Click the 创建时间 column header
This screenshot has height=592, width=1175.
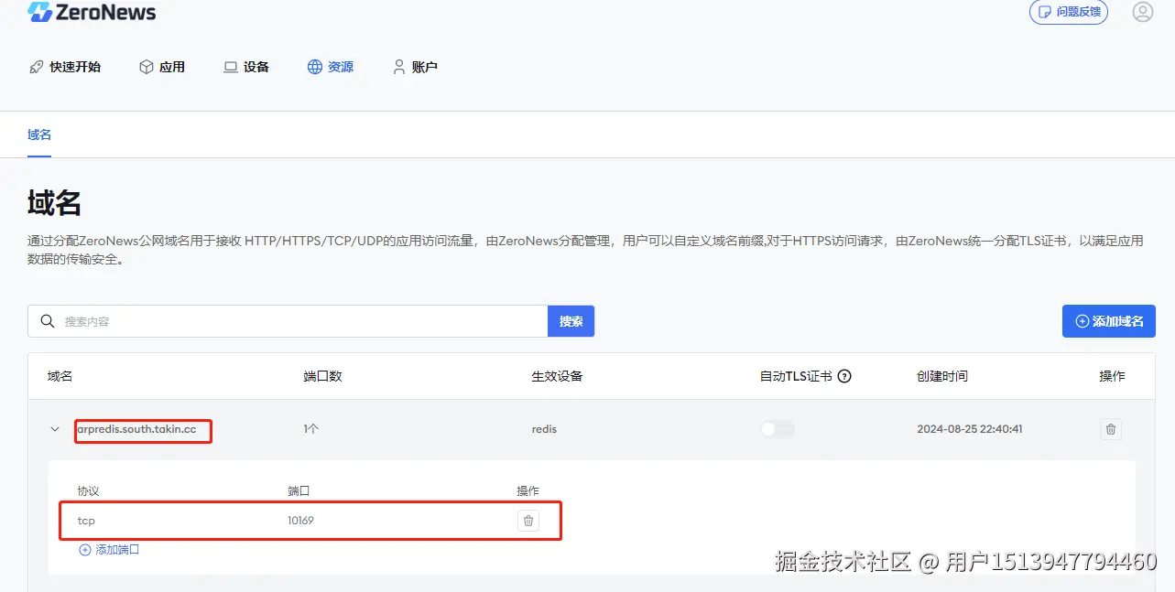[942, 376]
